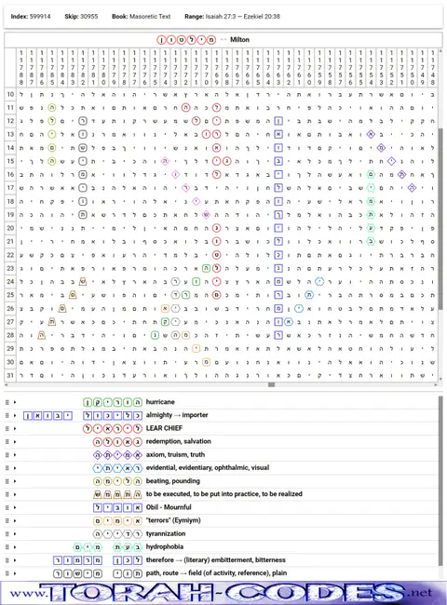Click the drag handle of the LEAR CHIEF row
447x605 pixels.
click(x=7, y=429)
